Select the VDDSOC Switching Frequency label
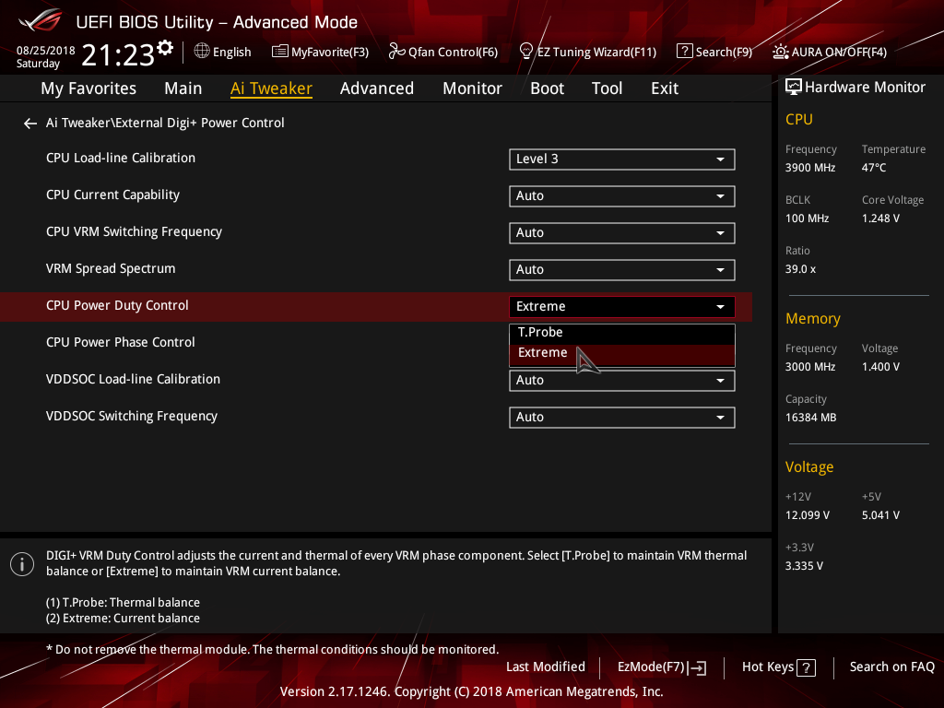Screen dimensions: 944x708 pyautogui.click(x=131, y=416)
